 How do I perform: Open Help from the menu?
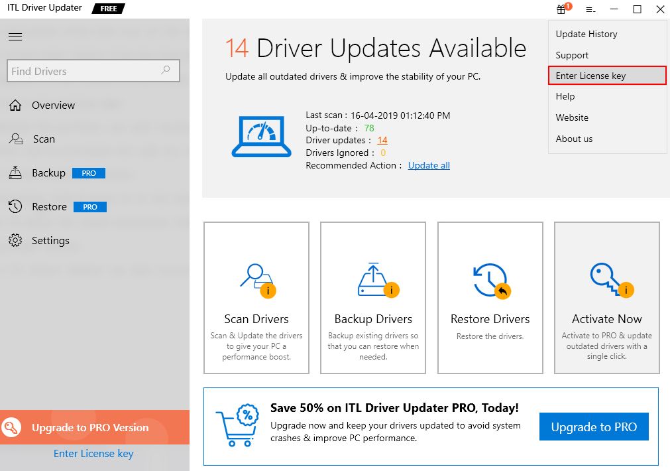607,97
